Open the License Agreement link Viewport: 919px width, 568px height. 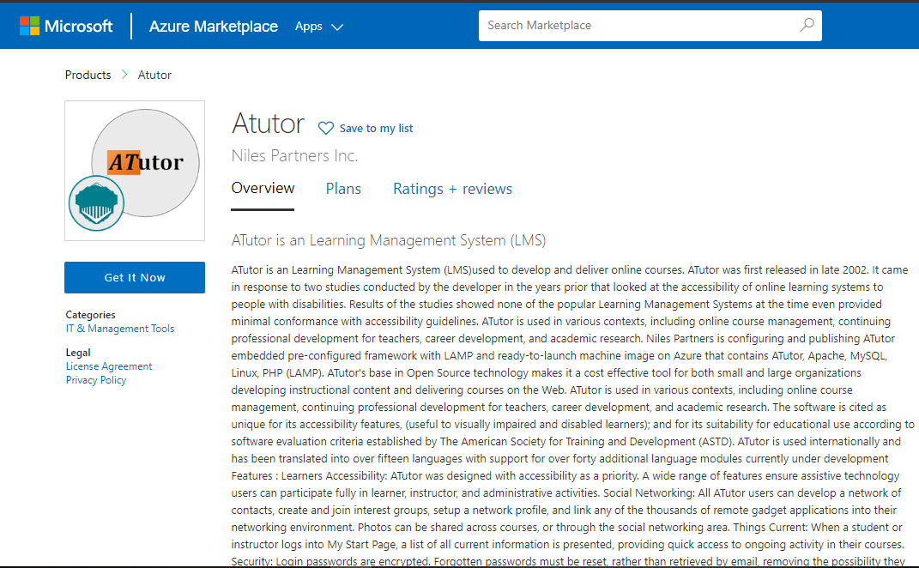pos(109,366)
